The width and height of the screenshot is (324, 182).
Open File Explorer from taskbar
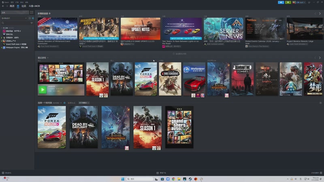pyautogui.click(x=179, y=179)
